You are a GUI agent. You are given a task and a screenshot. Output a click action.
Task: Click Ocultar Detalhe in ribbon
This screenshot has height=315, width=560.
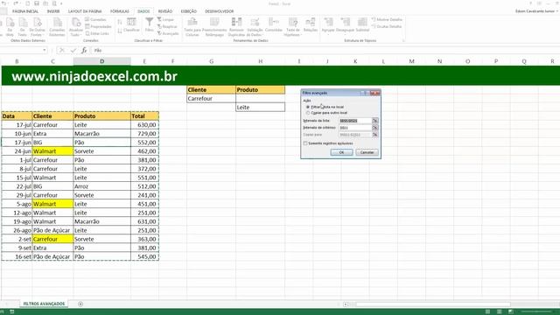coord(387,26)
